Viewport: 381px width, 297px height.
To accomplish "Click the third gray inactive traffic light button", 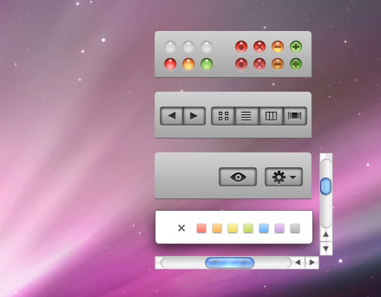I will tap(206, 47).
